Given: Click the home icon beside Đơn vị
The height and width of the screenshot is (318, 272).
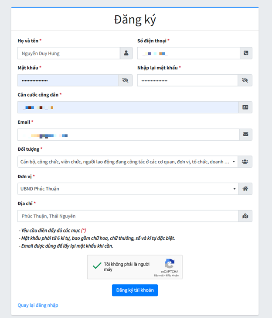Looking at the screenshot, I should [245, 189].
